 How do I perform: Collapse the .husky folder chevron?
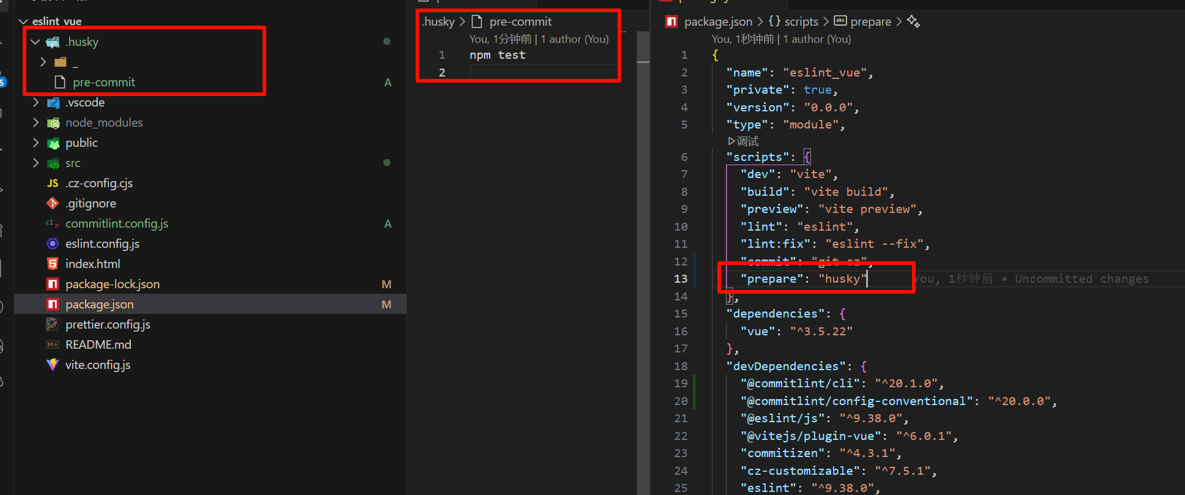coord(36,42)
